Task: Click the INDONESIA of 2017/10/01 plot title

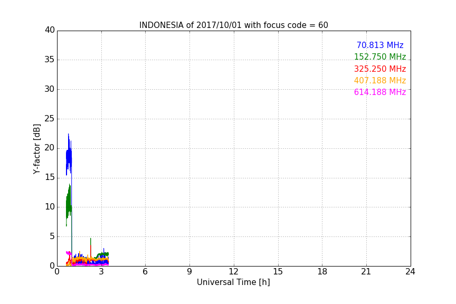Action: (x=233, y=25)
